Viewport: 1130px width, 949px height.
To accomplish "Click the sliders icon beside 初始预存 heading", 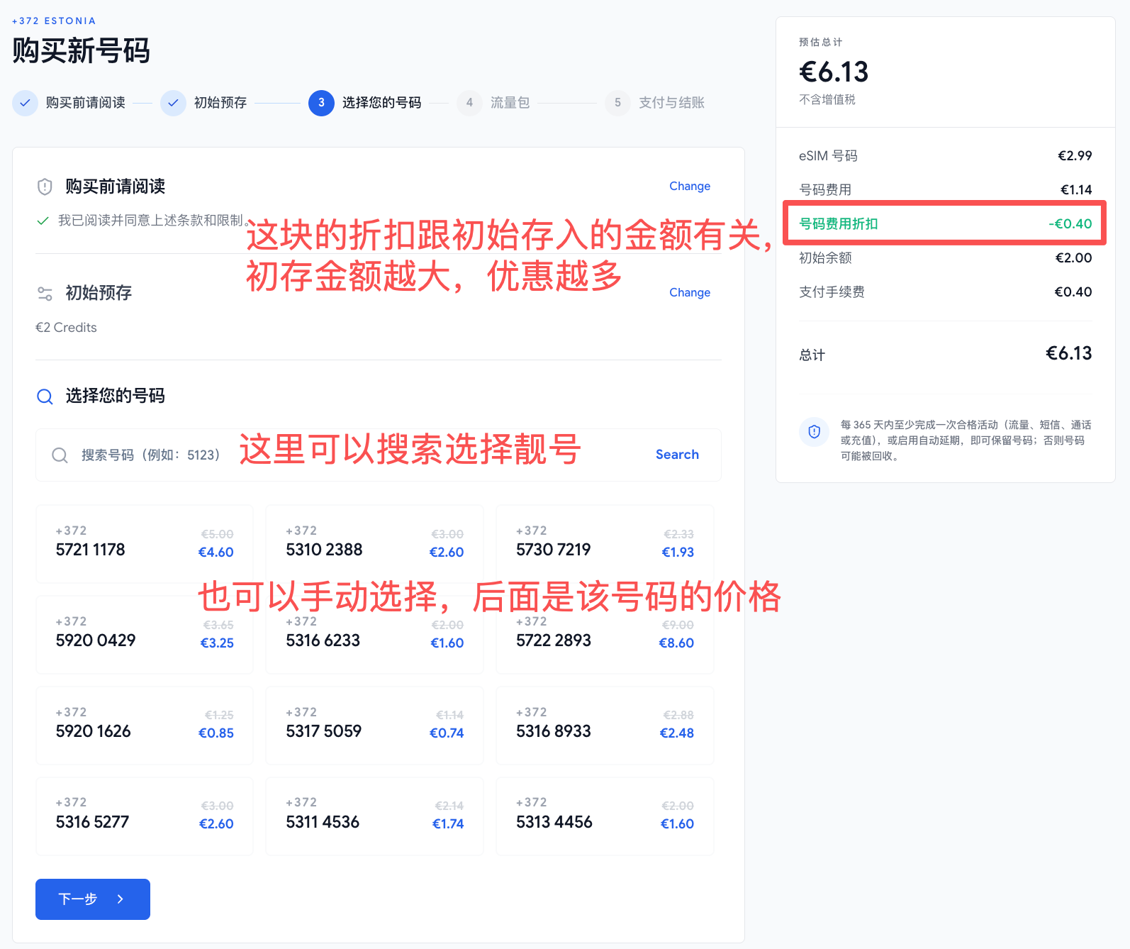I will click(45, 293).
